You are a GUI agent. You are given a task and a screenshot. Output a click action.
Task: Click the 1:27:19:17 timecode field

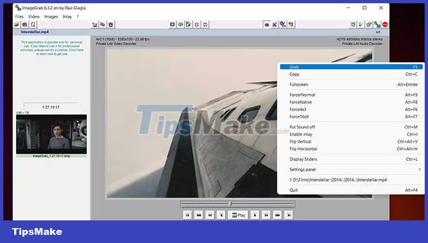click(51, 107)
